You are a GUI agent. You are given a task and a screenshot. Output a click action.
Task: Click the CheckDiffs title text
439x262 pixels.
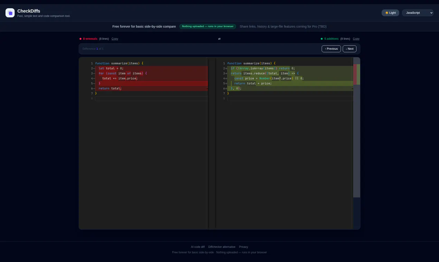tap(29, 11)
